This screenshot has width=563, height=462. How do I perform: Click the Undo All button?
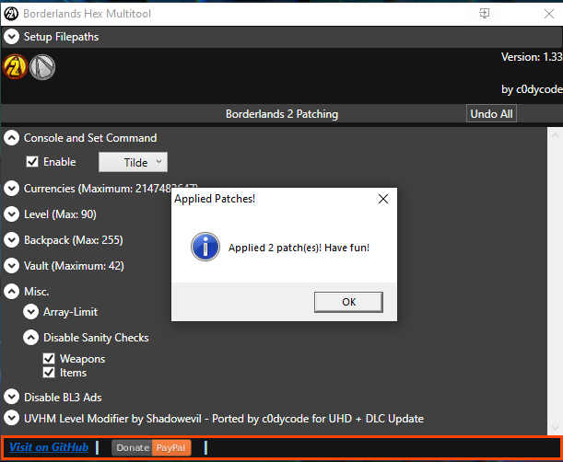pyautogui.click(x=491, y=114)
